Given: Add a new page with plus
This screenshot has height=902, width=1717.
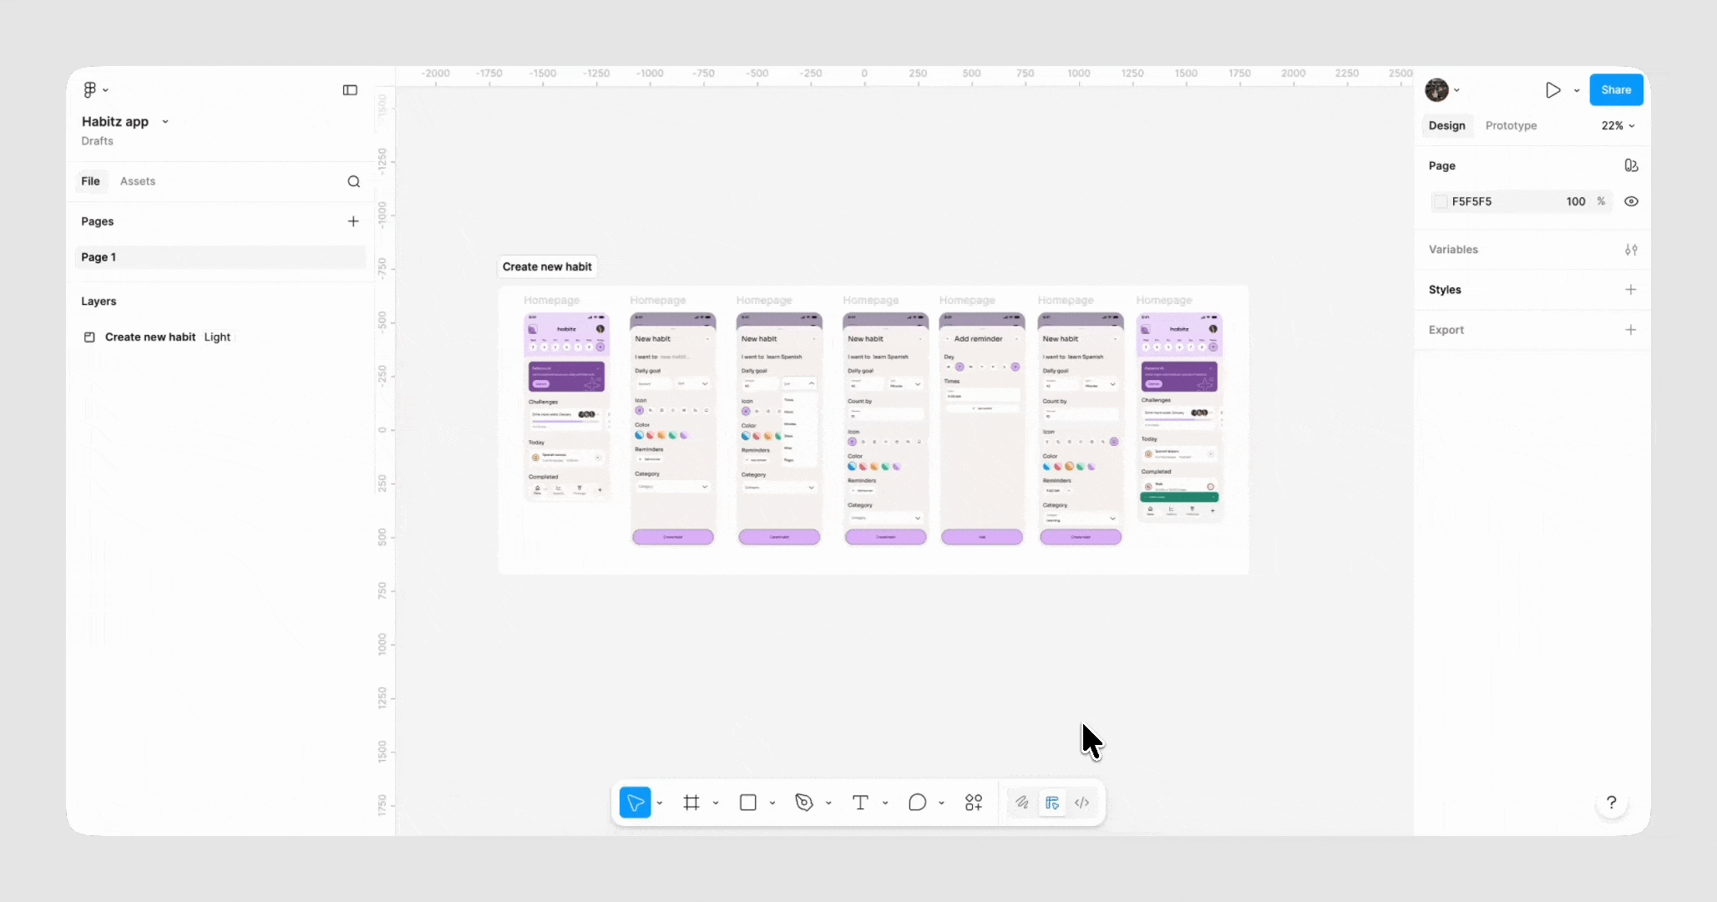Looking at the screenshot, I should (x=353, y=221).
